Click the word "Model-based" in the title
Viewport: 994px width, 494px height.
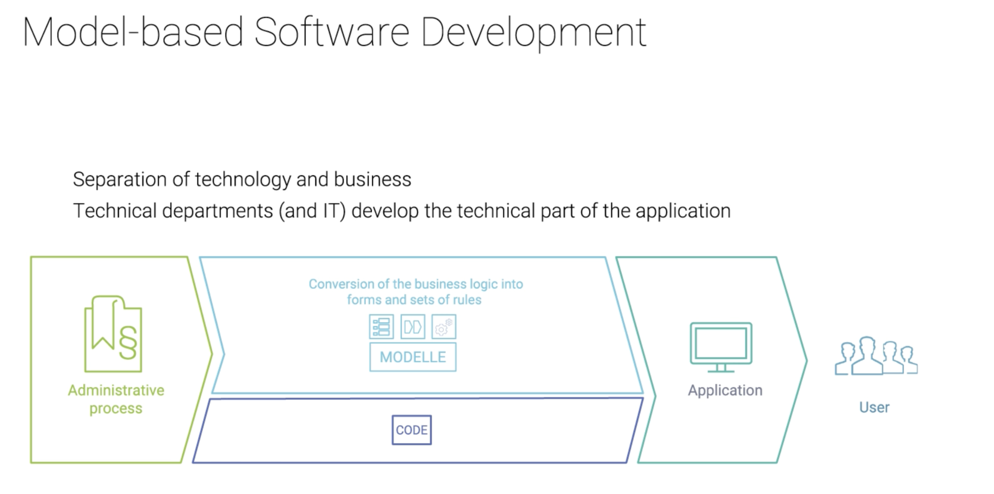[133, 32]
